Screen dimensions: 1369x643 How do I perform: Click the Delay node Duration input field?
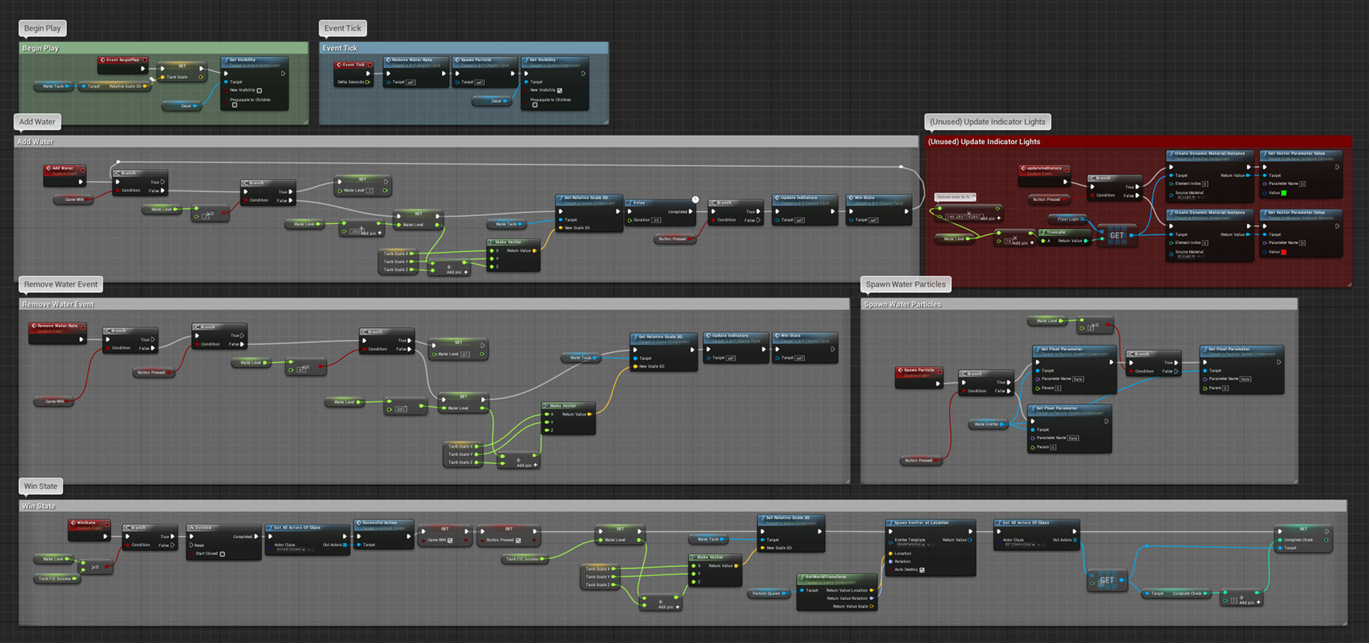click(657, 220)
